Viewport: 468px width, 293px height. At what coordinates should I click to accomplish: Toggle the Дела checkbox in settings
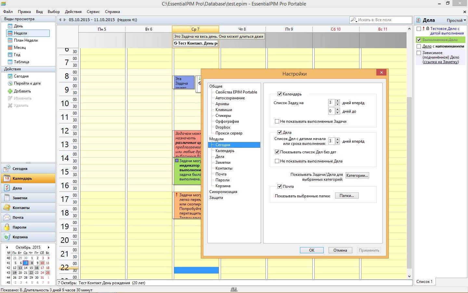coord(279,133)
